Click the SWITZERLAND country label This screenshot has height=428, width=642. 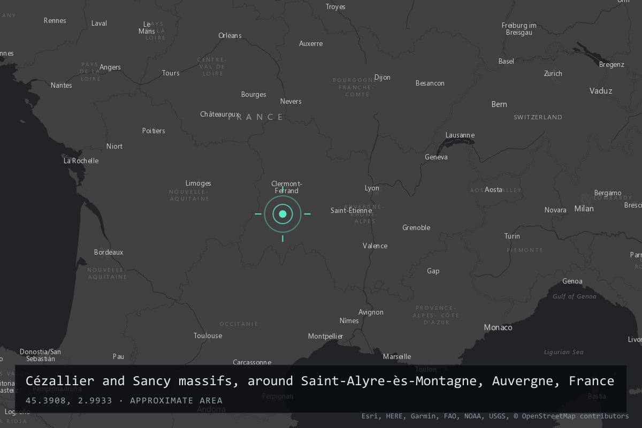point(538,117)
